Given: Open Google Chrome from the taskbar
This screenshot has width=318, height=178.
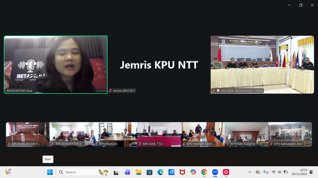Looking at the screenshot, I should click(x=204, y=172).
